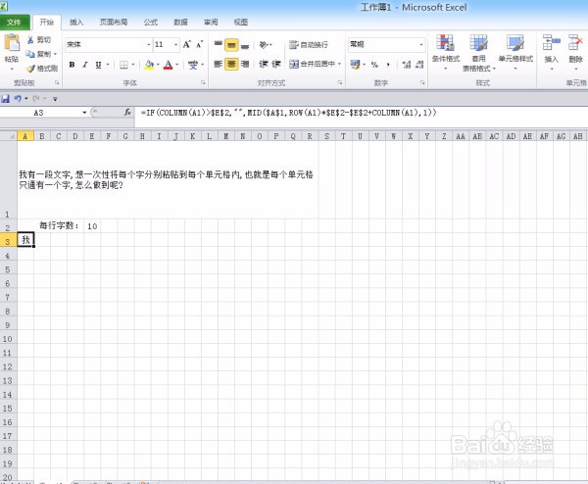Toggle align text right
The image size is (588, 484).
245,64
